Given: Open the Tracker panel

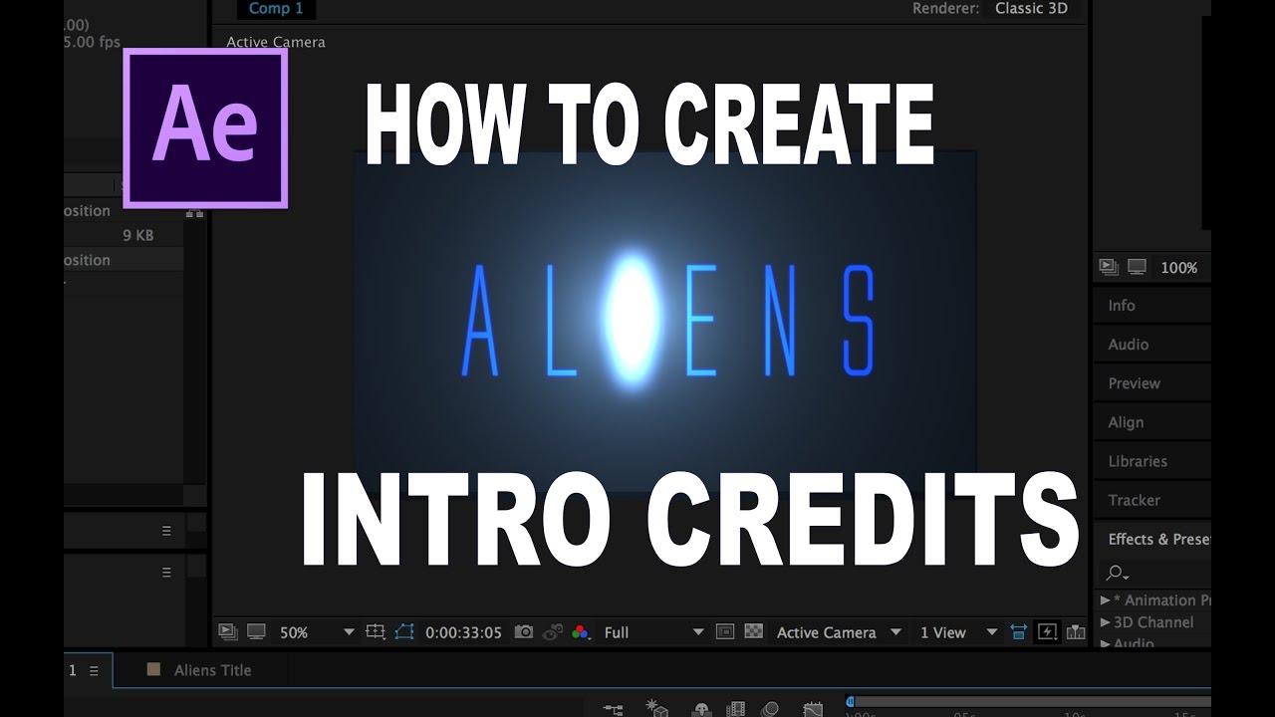Looking at the screenshot, I should tap(1135, 500).
